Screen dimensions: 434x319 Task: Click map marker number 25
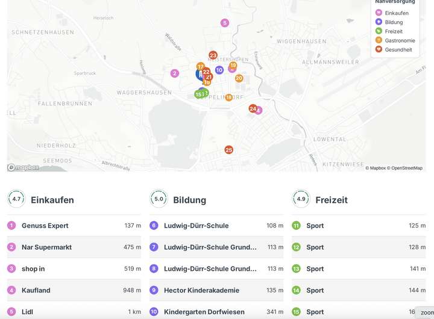[228, 150]
